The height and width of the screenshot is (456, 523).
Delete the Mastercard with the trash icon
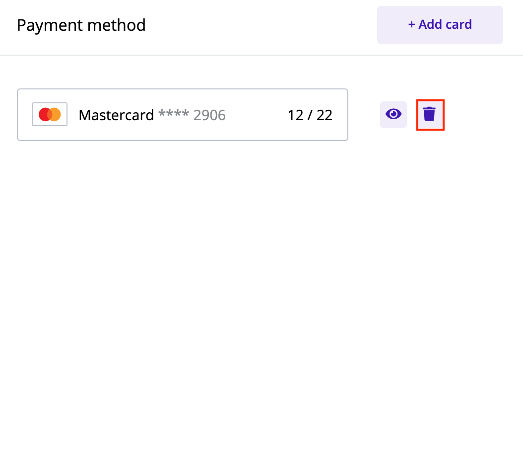click(430, 115)
